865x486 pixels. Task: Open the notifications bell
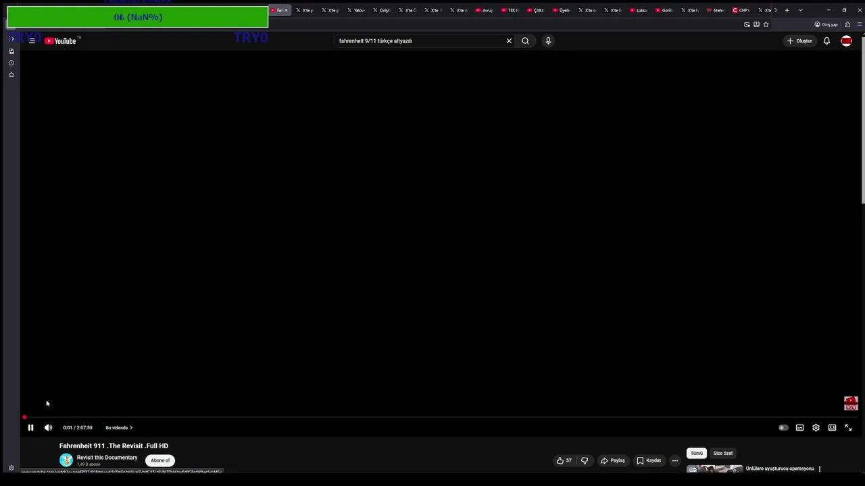[x=826, y=40]
